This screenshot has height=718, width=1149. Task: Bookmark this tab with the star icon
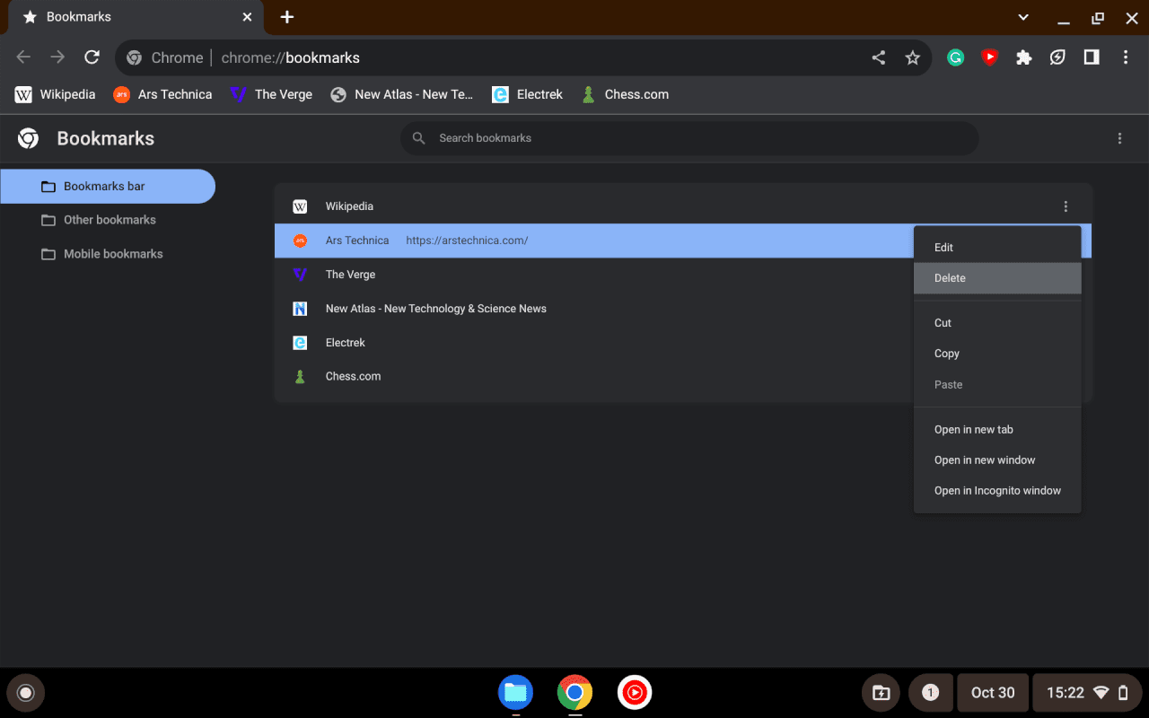(x=913, y=57)
